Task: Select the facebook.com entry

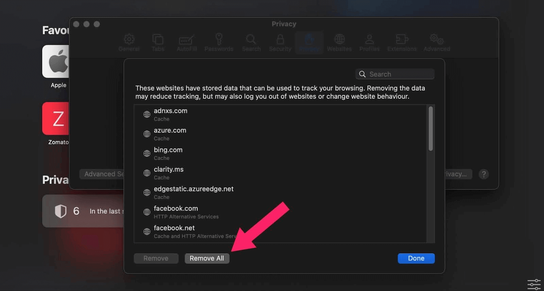Action: (x=280, y=212)
